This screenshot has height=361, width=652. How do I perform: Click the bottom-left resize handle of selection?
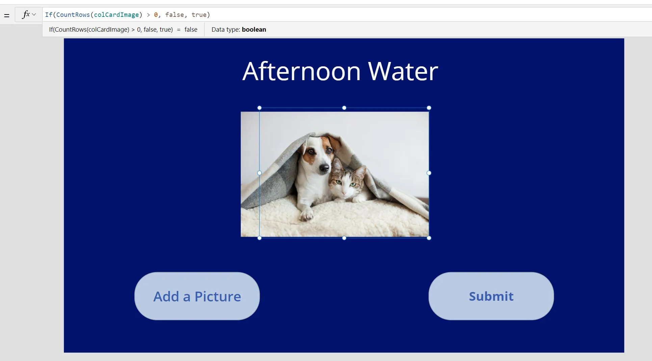coord(259,238)
